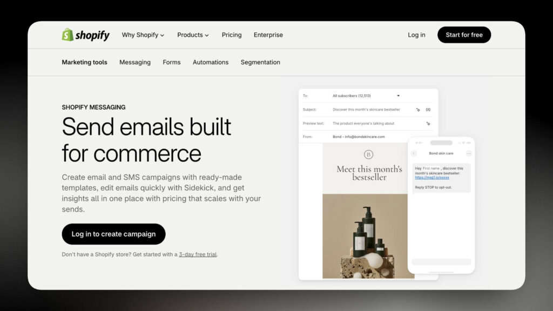The height and width of the screenshot is (311, 553).
Task: Open the Enterprise nav link
Action: [268, 35]
